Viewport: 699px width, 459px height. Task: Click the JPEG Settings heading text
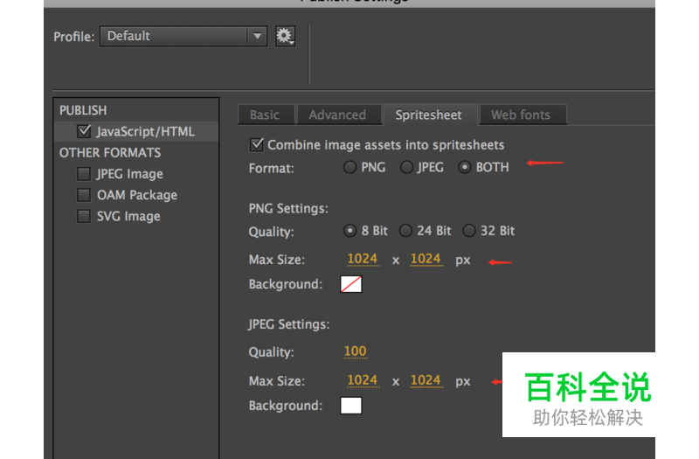point(289,324)
